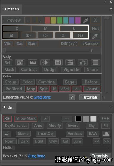The height and width of the screenshot is (166, 114).
Task: Click the black paint color swatch
Action: tap(78, 119)
